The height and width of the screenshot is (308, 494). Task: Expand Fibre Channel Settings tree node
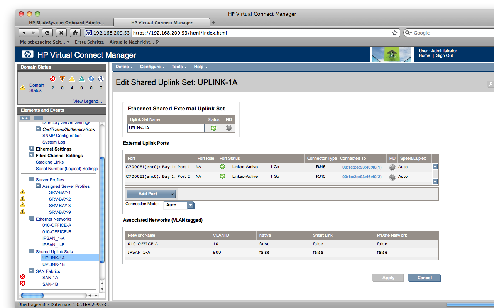[32, 155]
